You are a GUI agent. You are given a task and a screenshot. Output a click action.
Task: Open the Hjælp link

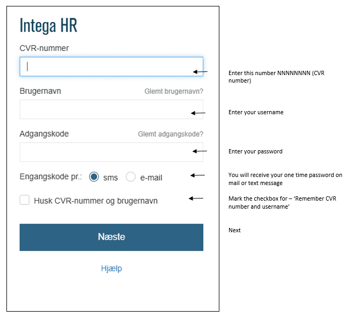coord(112,268)
